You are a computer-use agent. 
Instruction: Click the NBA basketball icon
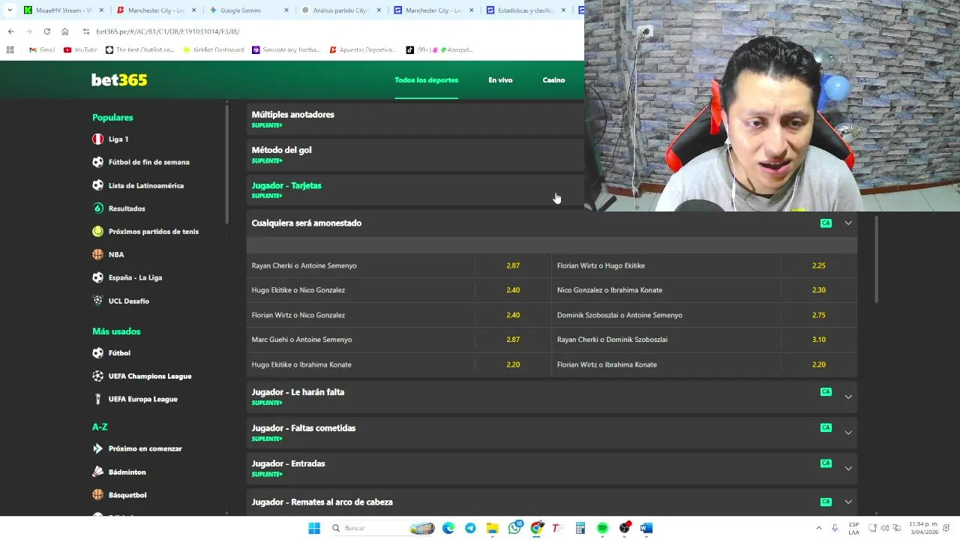97,254
